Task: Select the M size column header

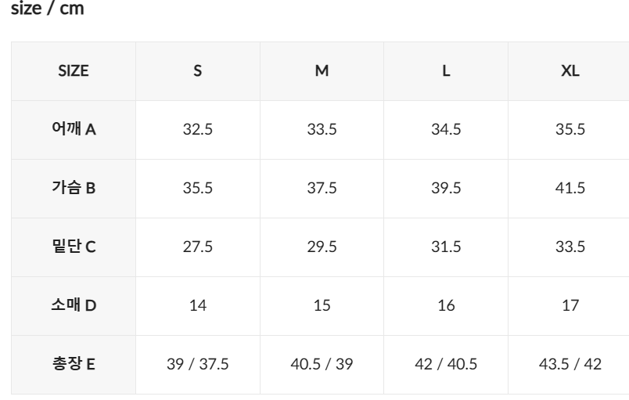Action: 322,71
